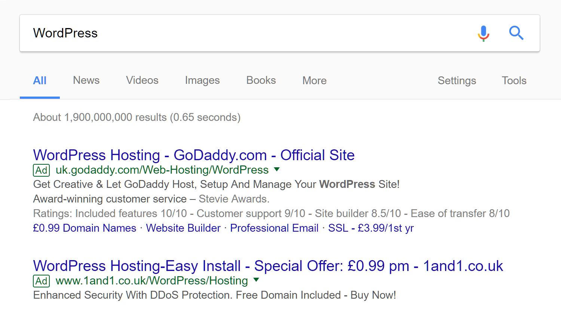561x320 pixels.
Task: Select the All results tab
Action: pos(40,80)
